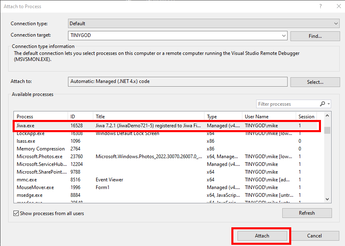Click the Select... button

[x=315, y=82]
